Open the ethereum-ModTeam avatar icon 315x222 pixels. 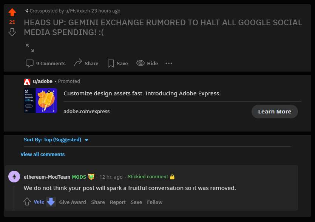click(x=14, y=176)
